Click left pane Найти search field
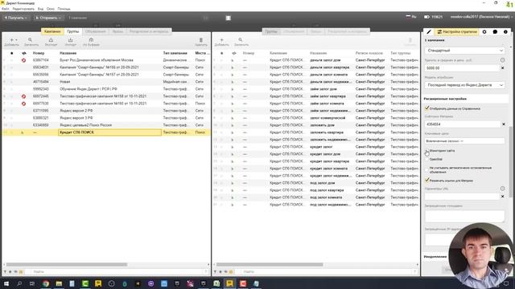 [x=118, y=271]
